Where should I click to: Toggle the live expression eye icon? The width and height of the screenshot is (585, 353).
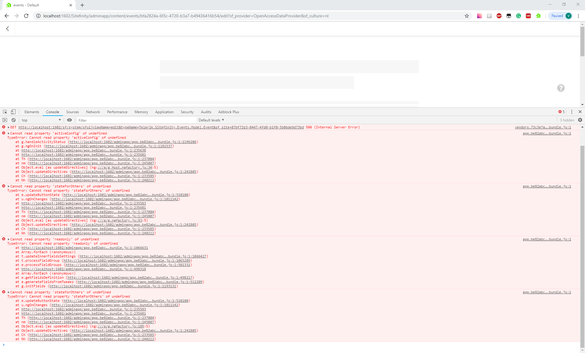pyautogui.click(x=69, y=120)
